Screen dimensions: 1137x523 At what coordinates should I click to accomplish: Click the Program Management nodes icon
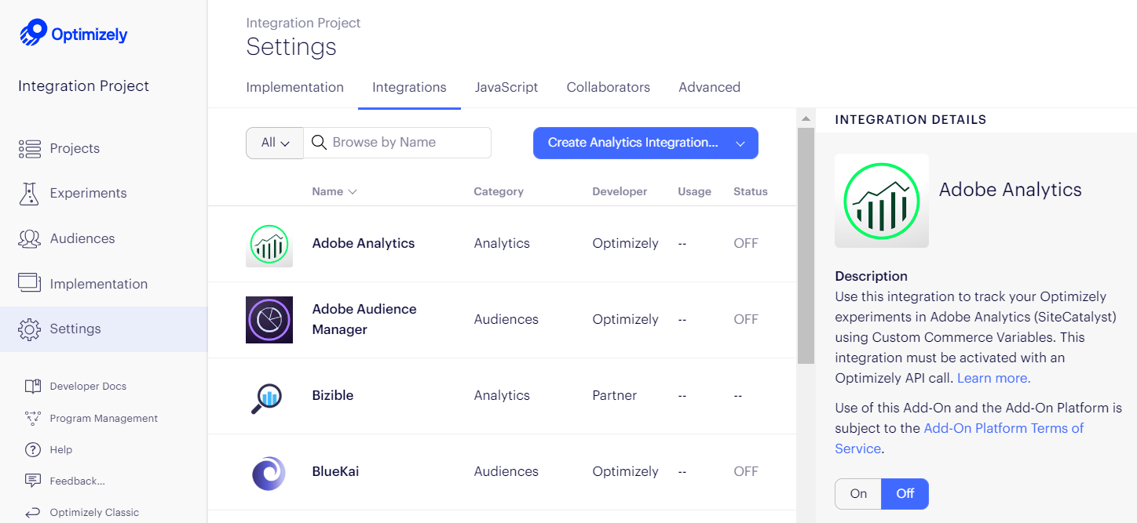tap(32, 418)
